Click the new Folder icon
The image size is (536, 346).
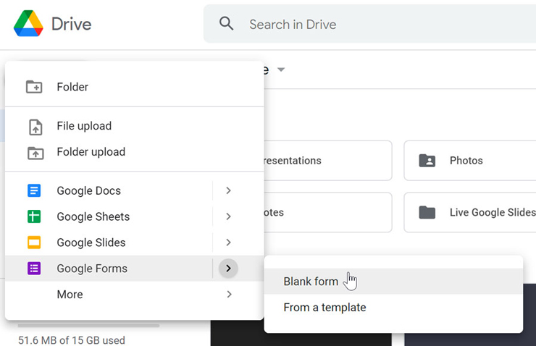click(x=34, y=87)
